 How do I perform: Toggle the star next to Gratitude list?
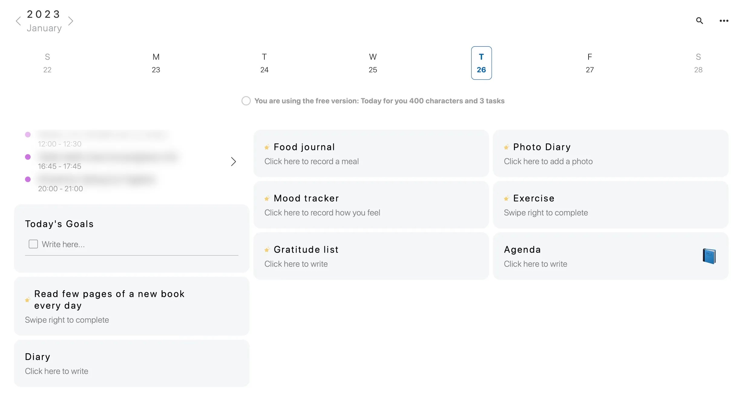click(x=267, y=250)
